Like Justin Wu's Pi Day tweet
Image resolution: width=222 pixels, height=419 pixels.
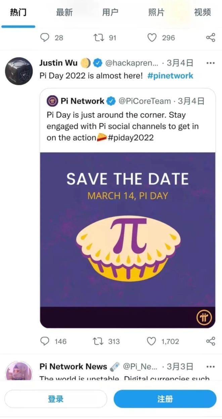pos(151,341)
